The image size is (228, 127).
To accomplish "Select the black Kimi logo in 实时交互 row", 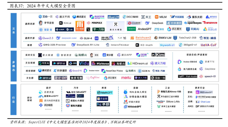I will point(158,55).
